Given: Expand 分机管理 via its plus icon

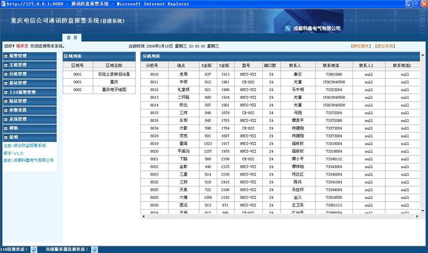Looking at the screenshot, I should point(6,74).
